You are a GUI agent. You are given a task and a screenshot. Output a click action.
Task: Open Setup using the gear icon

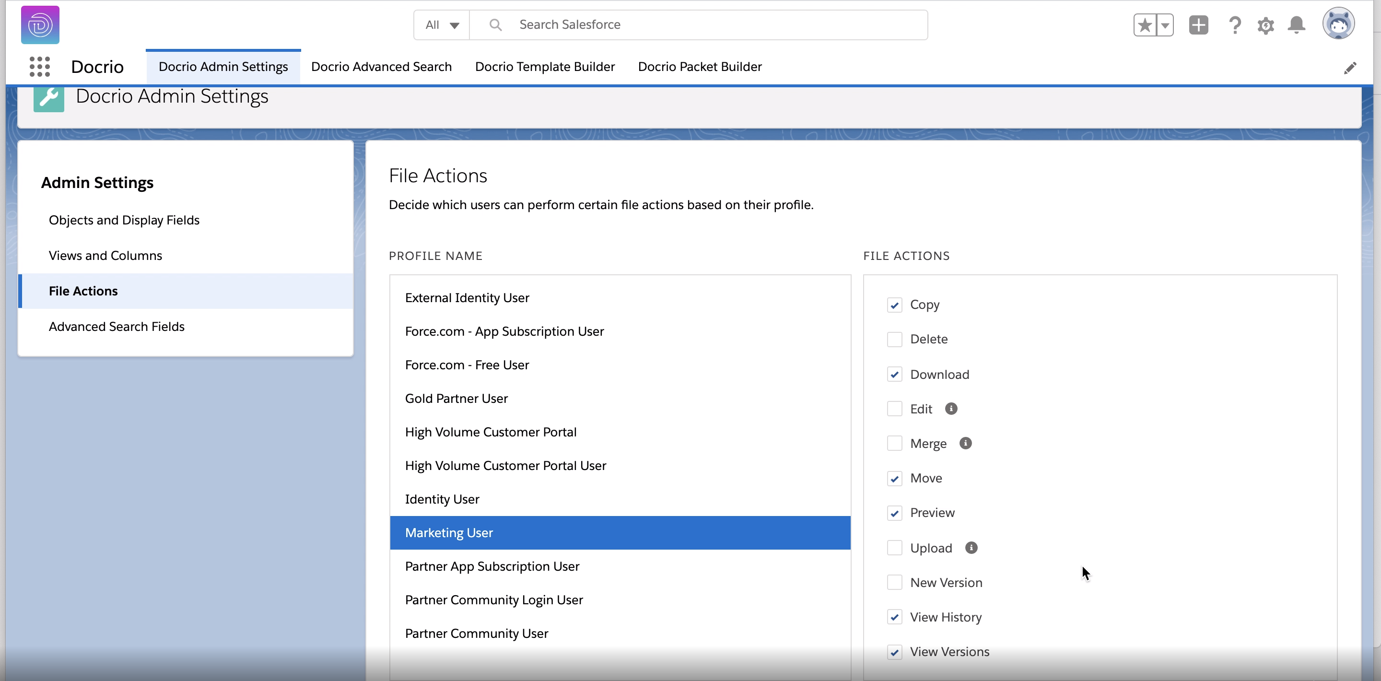pos(1265,24)
